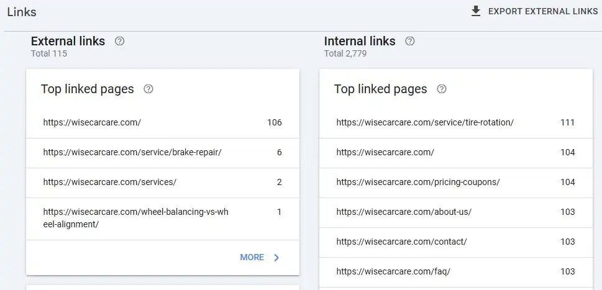Click the Total 2,779 text
The image size is (602, 290).
point(345,53)
